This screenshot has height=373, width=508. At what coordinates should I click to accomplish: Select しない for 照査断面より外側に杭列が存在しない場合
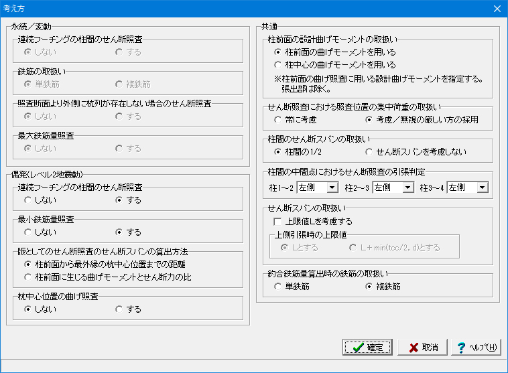[x=40, y=117]
